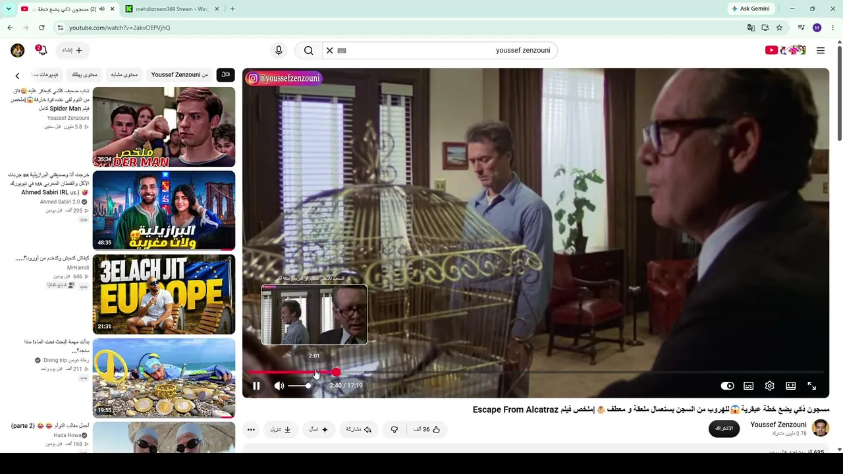843x474 pixels.
Task: Switch to the mehdistream369 Stream tab
Action: click(x=173, y=9)
